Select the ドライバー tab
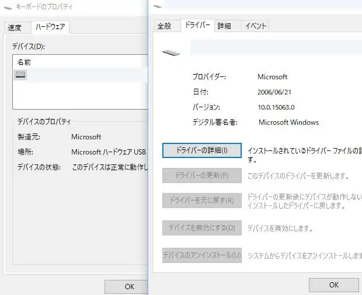 point(197,25)
